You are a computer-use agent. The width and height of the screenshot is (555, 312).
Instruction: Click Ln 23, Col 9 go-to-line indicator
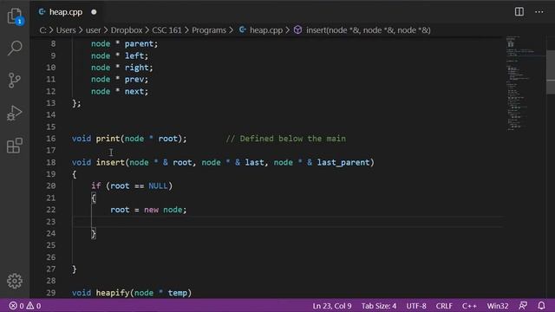[332, 306]
